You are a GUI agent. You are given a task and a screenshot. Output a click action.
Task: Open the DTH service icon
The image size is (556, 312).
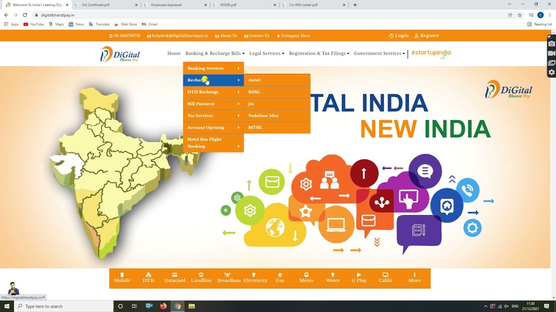point(149,278)
